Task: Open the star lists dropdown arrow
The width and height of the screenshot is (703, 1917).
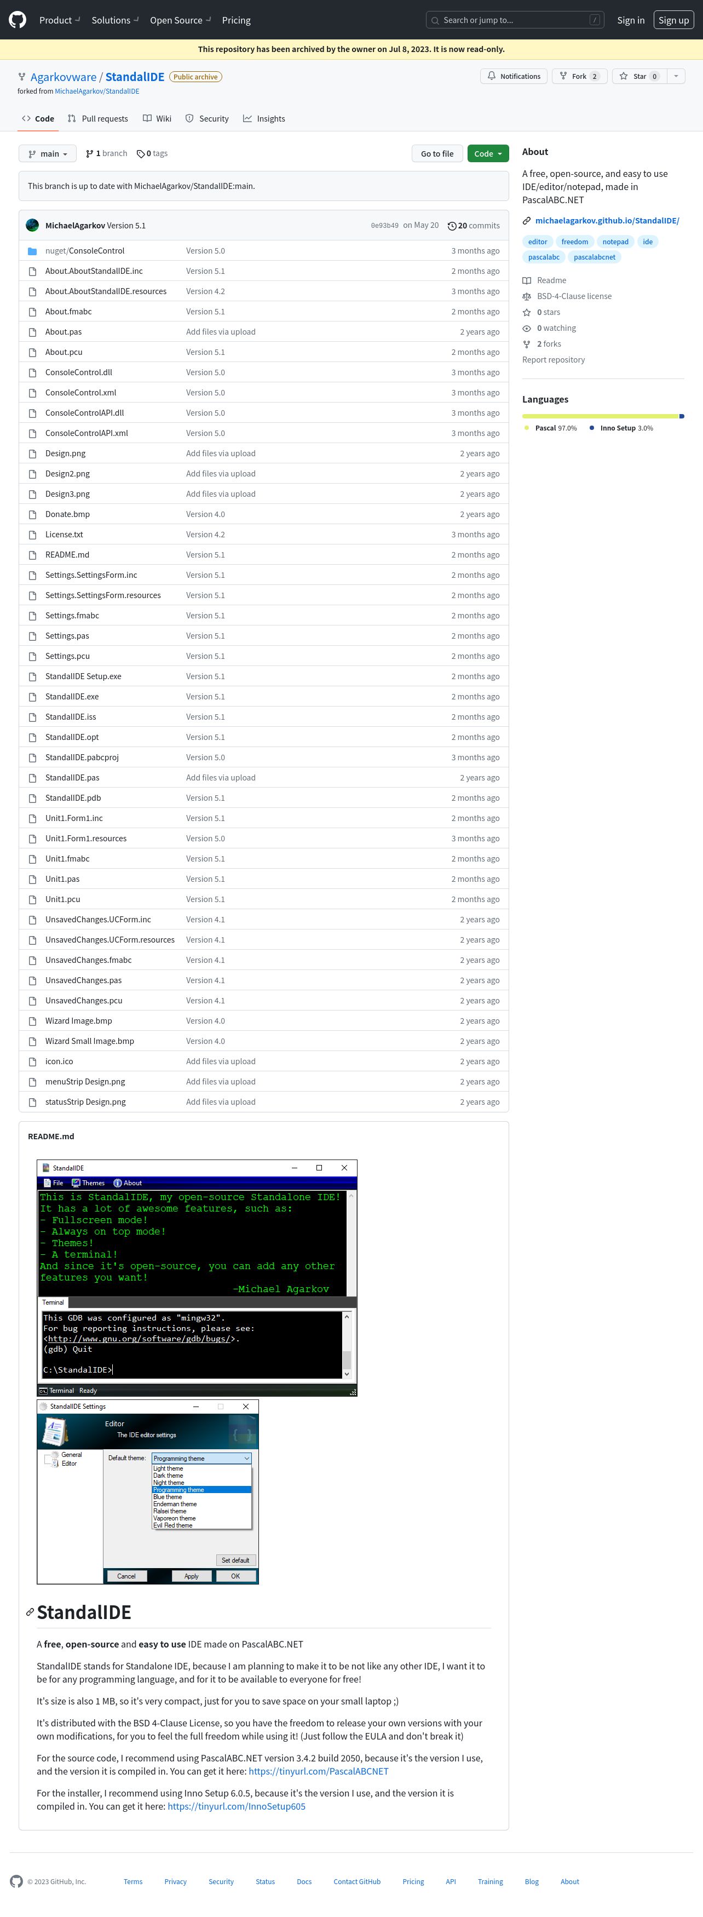Action: tap(676, 76)
